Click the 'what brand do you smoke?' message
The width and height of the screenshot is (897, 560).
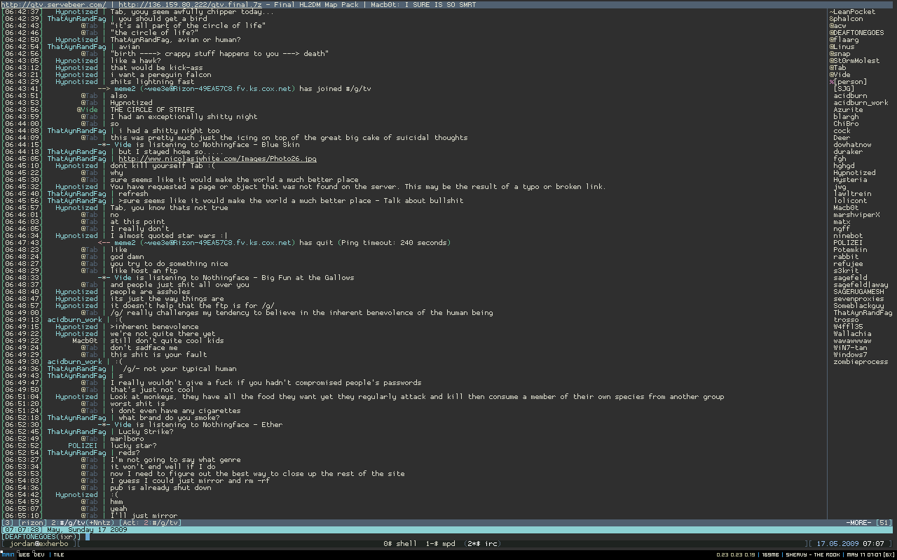pos(169,418)
